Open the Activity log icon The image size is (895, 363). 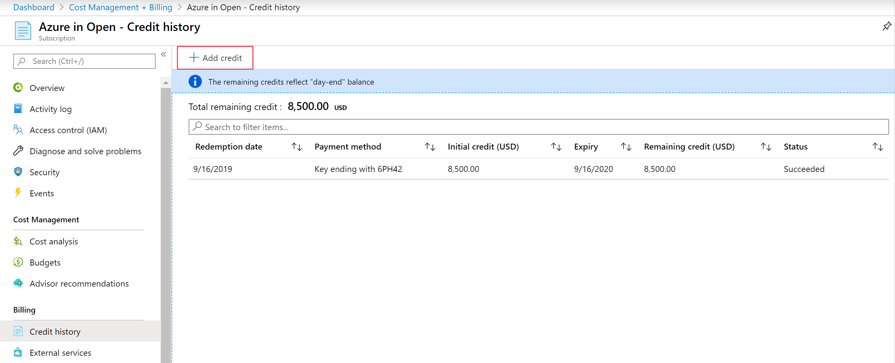(x=18, y=109)
